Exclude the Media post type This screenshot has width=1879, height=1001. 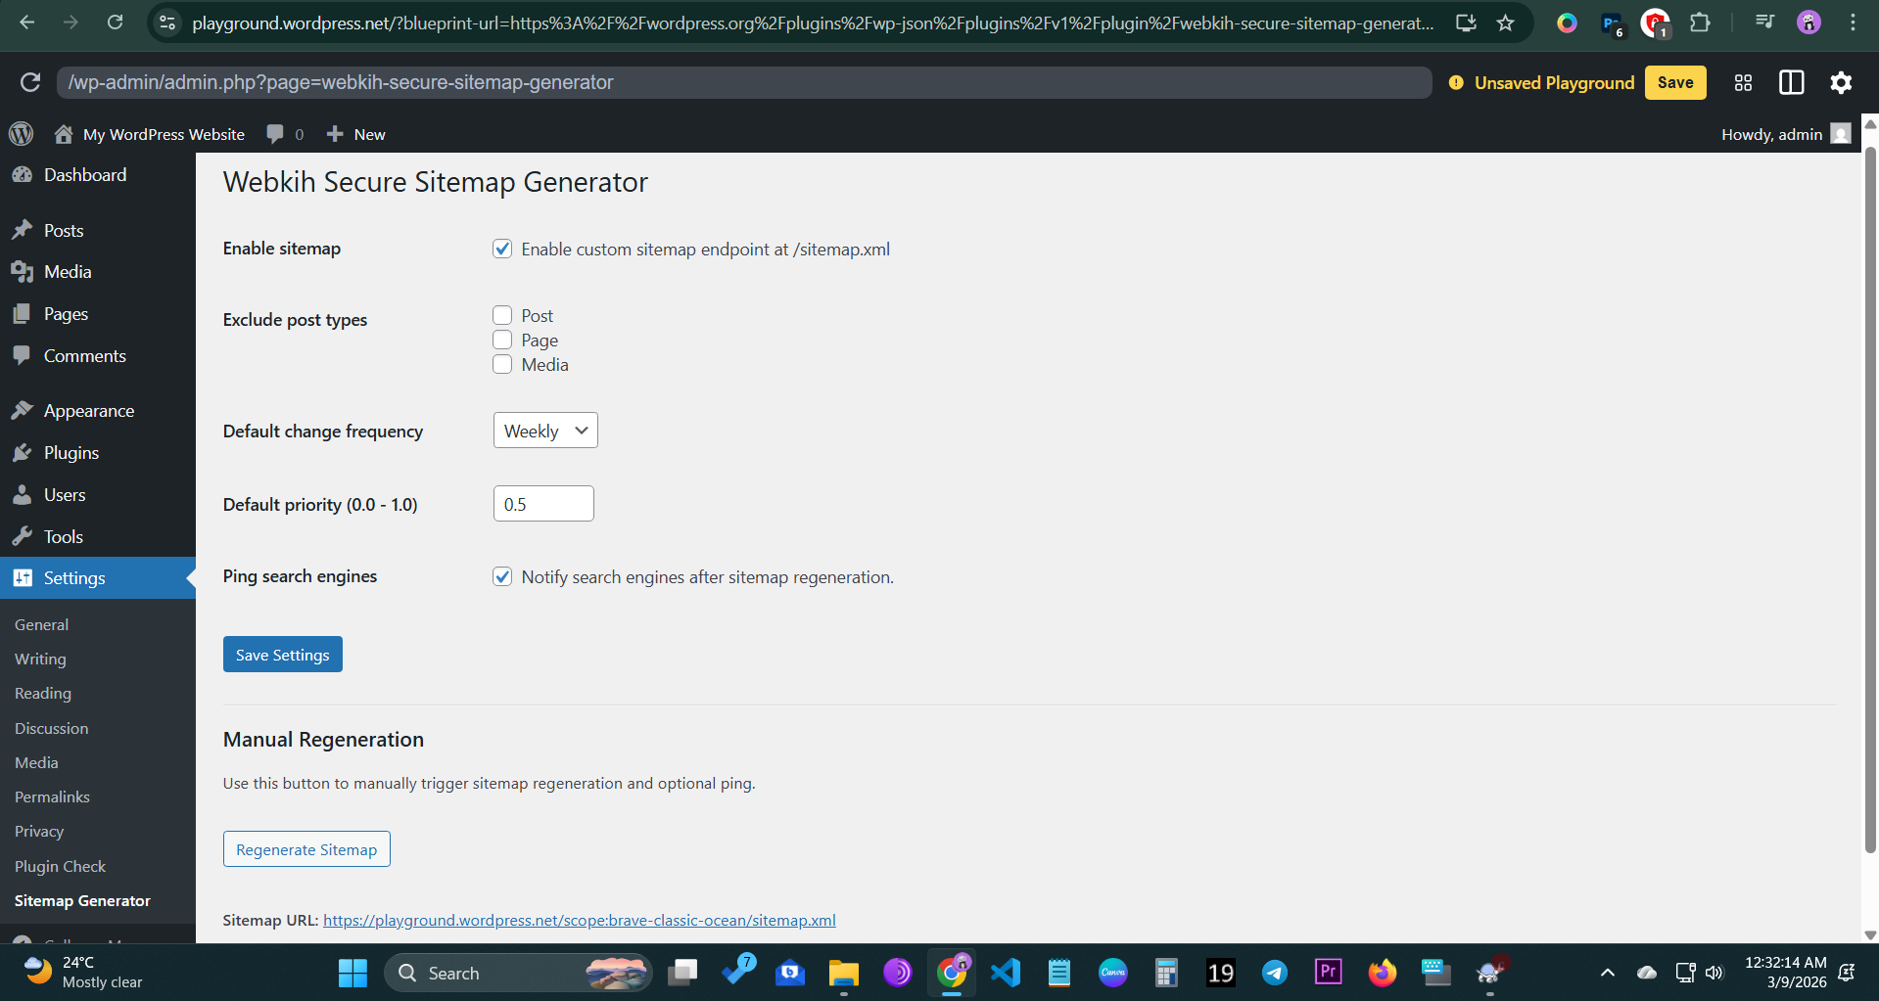point(502,364)
